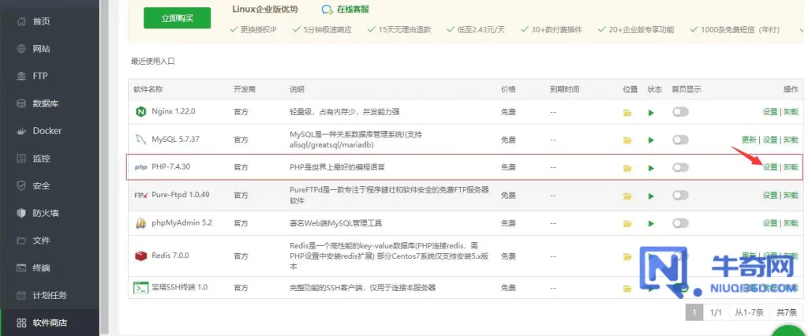The width and height of the screenshot is (808, 336).
Task: Click 卸载 for Pure-Ftpd 1.0.49
Action: [x=791, y=195]
